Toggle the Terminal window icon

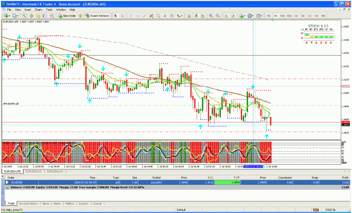pyautogui.click(x=45, y=16)
